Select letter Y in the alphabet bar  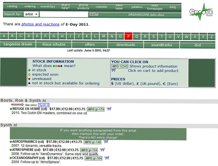coord(203,37)
